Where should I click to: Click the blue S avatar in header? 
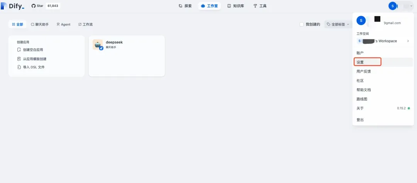pos(393,6)
